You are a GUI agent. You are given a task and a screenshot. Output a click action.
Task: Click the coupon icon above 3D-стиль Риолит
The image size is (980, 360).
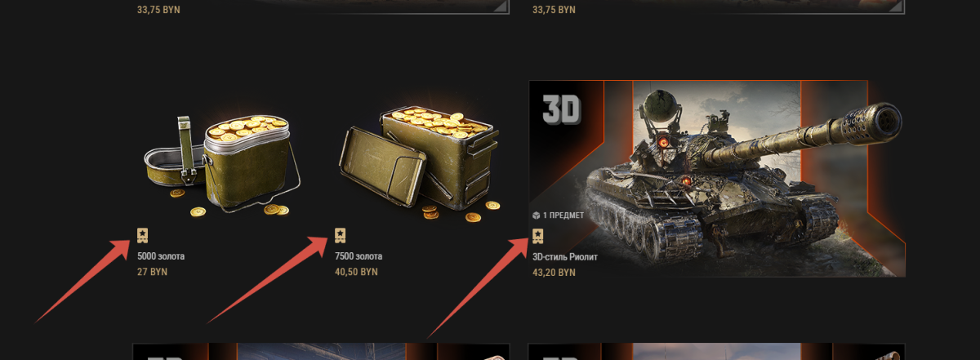(537, 236)
